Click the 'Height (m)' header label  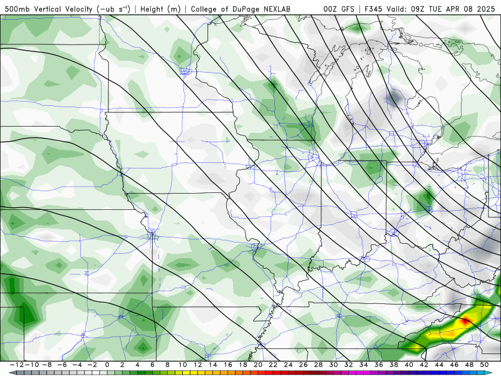tap(161, 9)
